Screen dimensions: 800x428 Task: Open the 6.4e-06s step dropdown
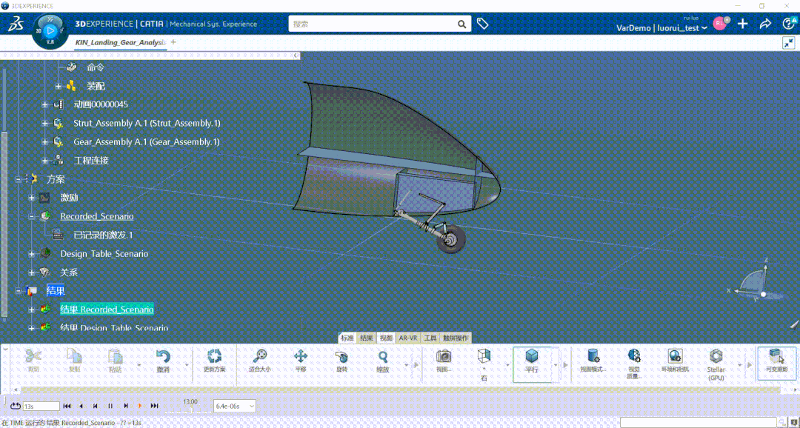(235, 406)
